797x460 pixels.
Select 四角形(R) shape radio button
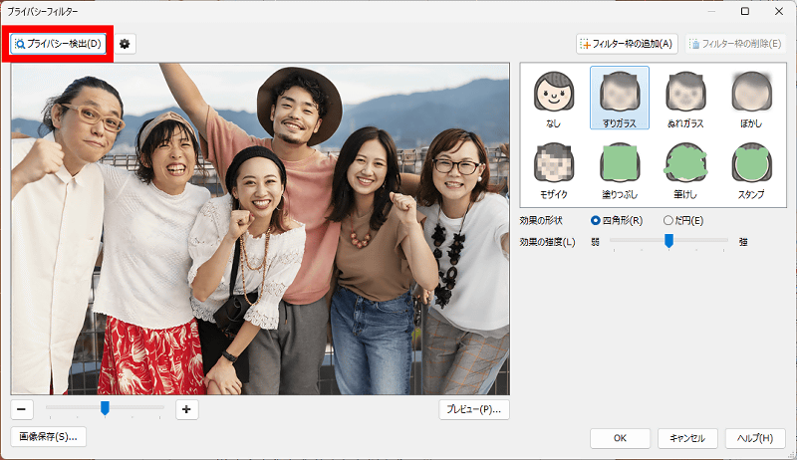(597, 220)
